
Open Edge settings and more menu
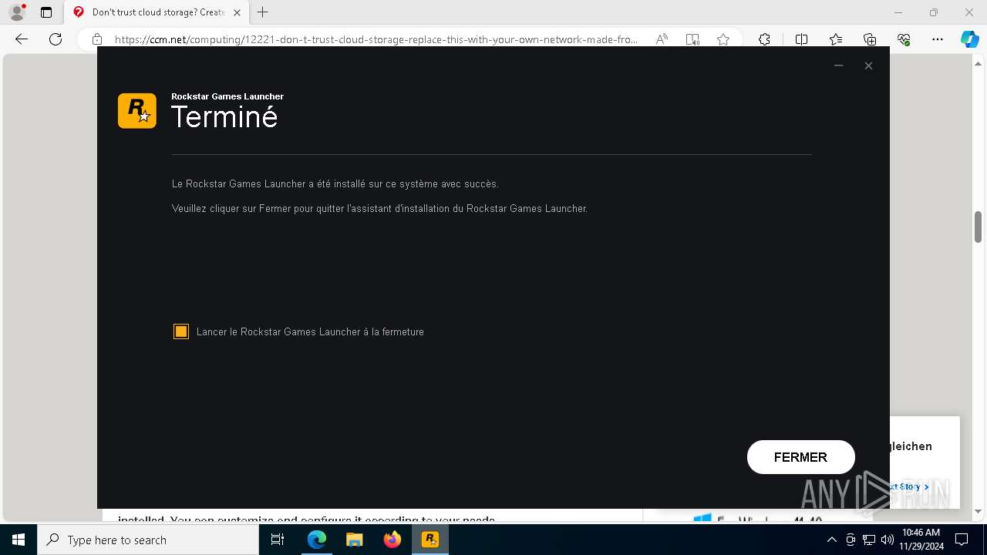pos(938,39)
